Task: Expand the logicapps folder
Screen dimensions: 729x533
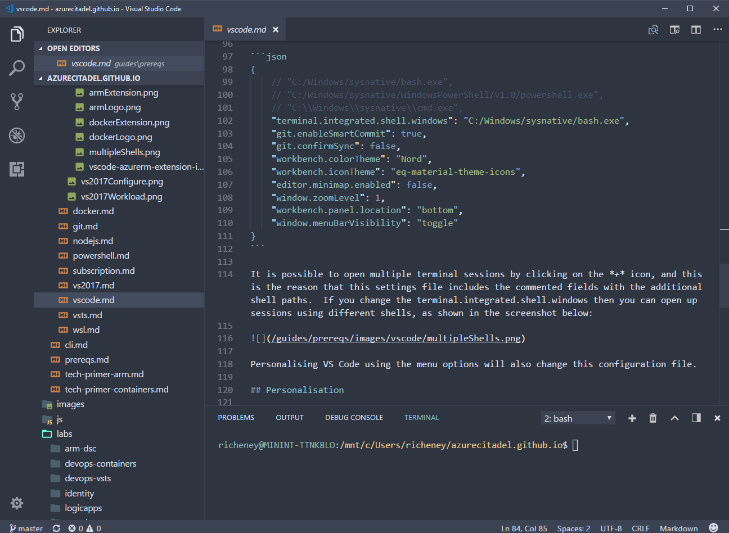Action: point(119,508)
